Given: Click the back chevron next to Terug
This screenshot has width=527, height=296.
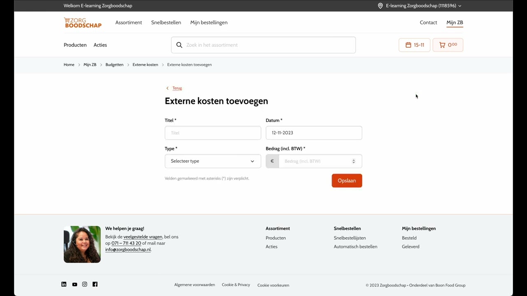Looking at the screenshot, I should [x=167, y=88].
